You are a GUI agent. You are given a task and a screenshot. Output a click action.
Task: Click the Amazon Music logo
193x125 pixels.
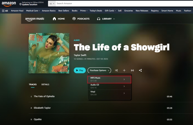tap(35, 19)
